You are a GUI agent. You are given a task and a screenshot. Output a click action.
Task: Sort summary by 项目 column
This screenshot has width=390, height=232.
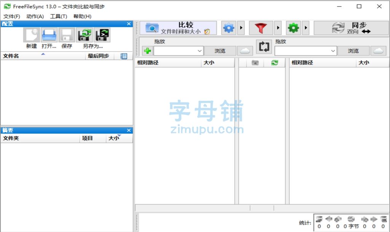[x=94, y=138]
